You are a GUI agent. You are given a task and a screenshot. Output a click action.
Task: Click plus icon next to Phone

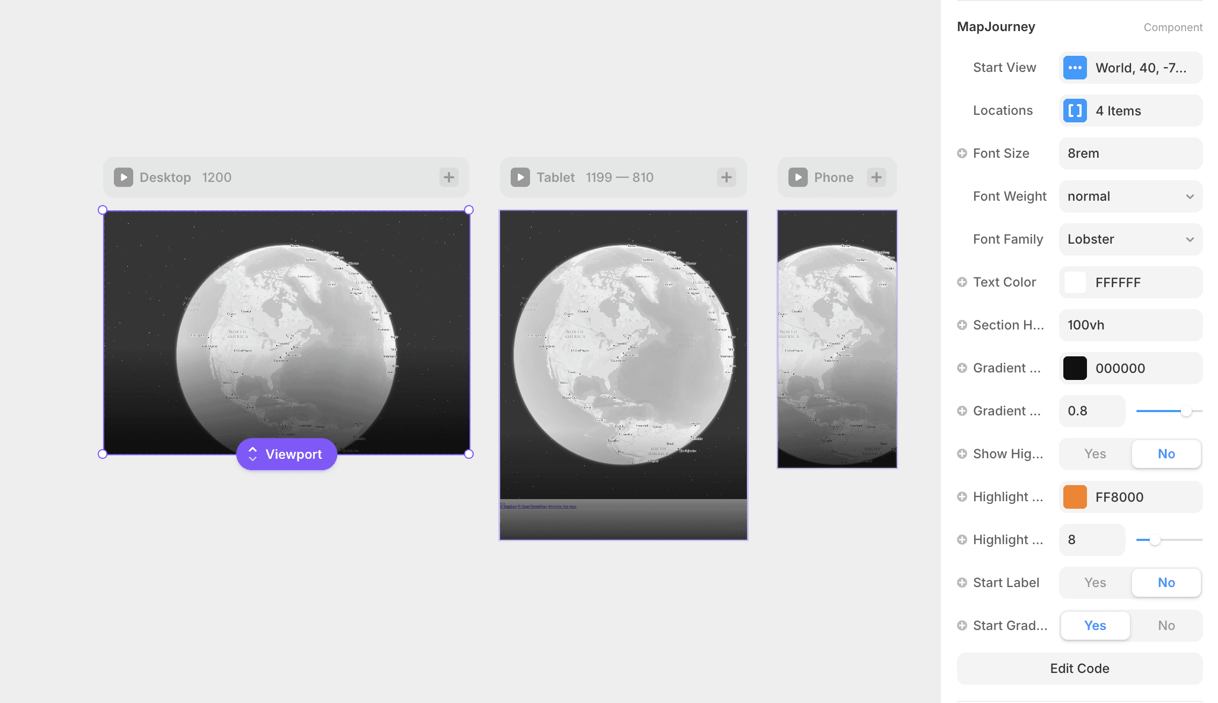point(876,178)
